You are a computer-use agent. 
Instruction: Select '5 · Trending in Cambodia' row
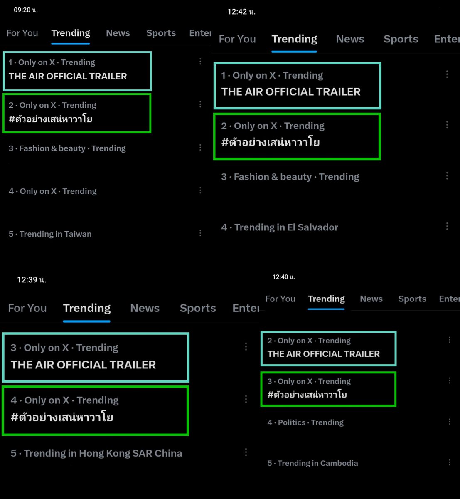click(x=312, y=463)
